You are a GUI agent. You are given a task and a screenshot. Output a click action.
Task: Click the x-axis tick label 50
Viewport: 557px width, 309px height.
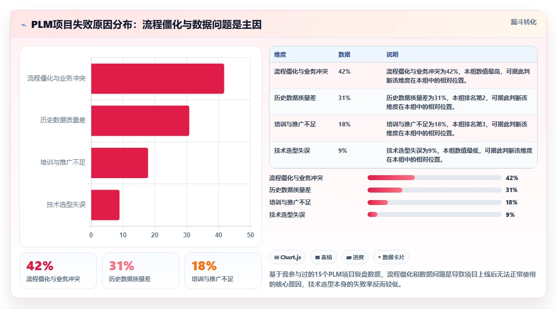click(251, 235)
